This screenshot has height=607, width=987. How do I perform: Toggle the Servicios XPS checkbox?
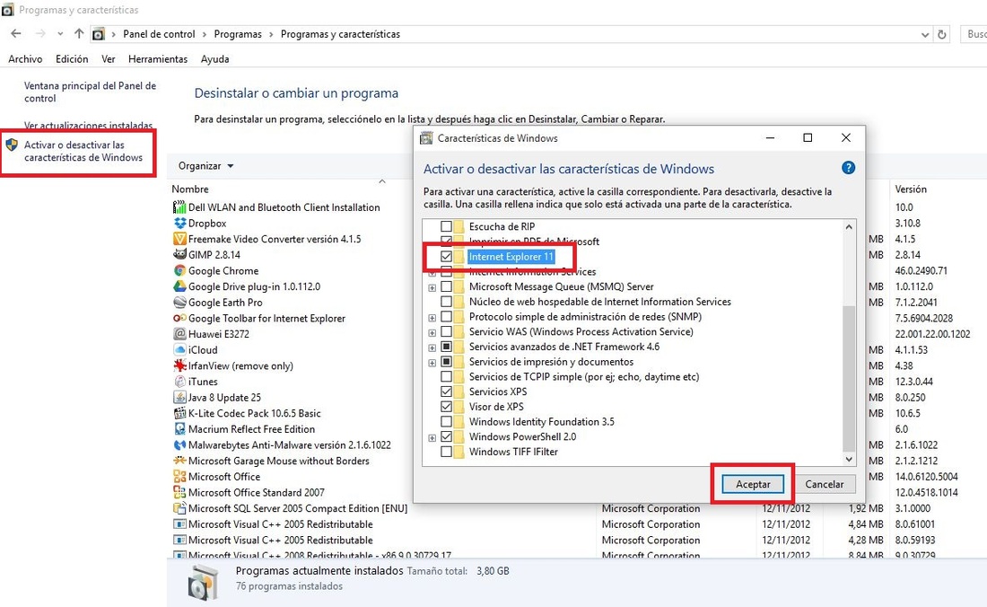point(446,391)
